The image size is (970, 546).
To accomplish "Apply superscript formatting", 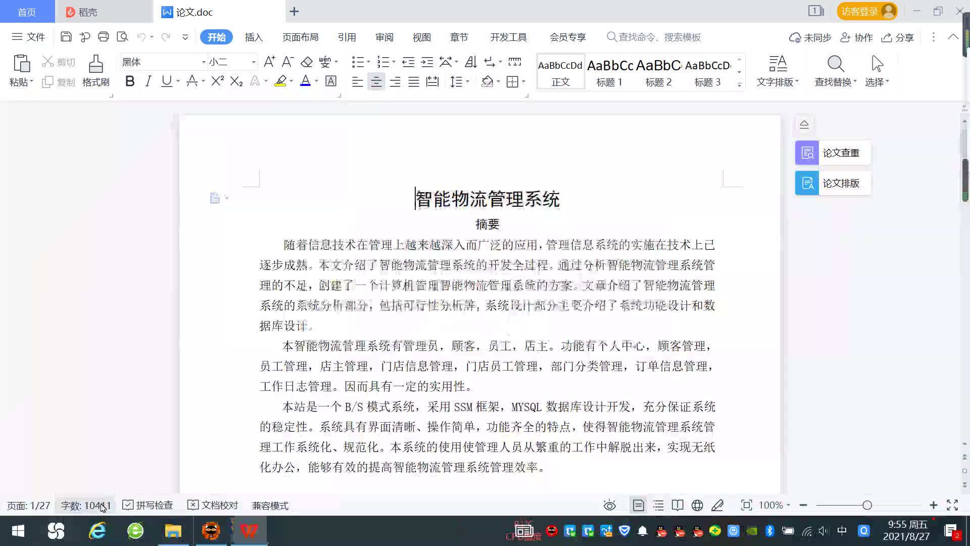I will (x=218, y=81).
